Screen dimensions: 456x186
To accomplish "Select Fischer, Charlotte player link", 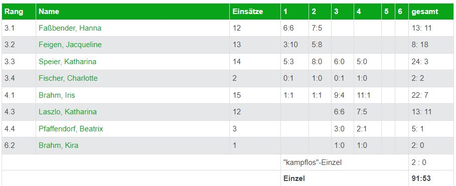I will point(68,78).
